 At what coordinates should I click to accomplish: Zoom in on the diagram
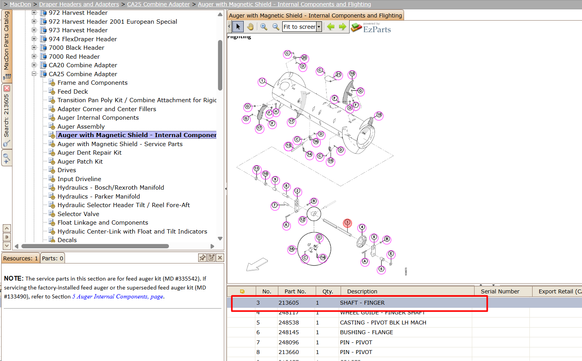[x=264, y=27]
